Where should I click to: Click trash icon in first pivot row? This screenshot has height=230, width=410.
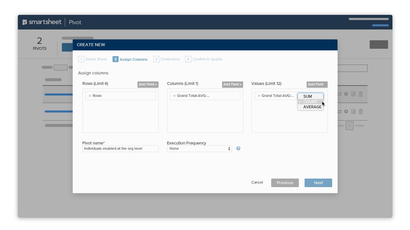[x=361, y=94]
